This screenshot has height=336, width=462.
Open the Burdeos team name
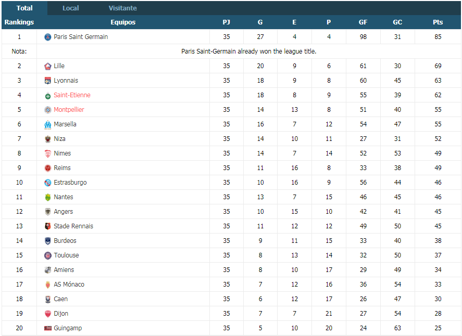65,241
